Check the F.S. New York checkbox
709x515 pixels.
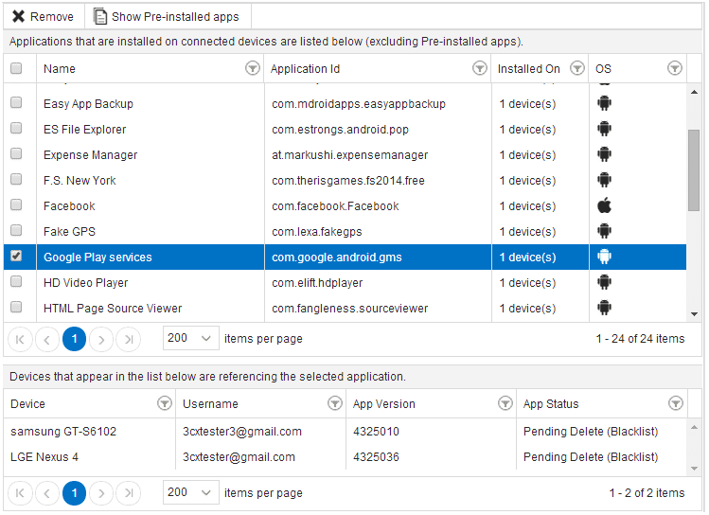coord(16,180)
